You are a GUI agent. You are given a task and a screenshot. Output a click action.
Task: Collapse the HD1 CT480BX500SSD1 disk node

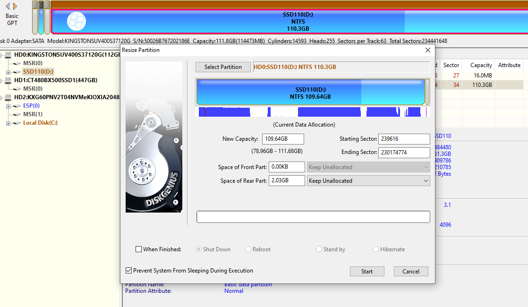click(1, 80)
